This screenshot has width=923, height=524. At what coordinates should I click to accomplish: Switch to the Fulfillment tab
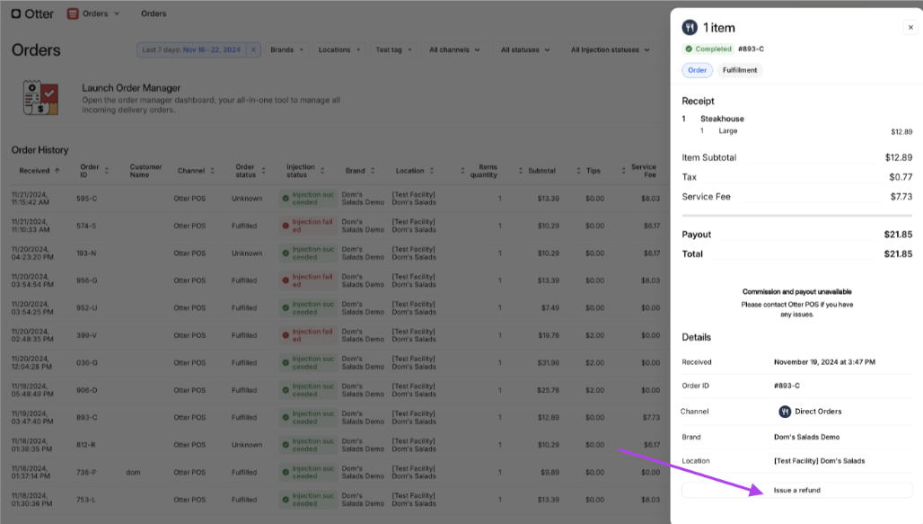click(740, 70)
